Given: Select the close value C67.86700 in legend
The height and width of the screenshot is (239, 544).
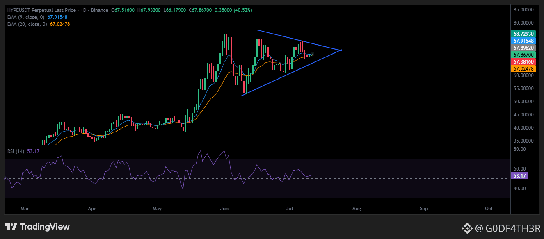Looking at the screenshot, I should coord(200,10).
